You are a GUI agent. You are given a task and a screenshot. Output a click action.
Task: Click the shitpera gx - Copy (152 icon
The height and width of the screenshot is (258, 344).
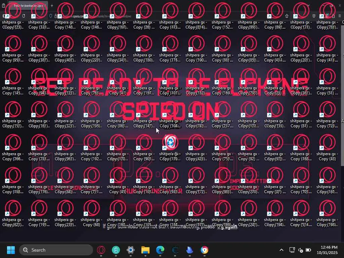click(222, 16)
